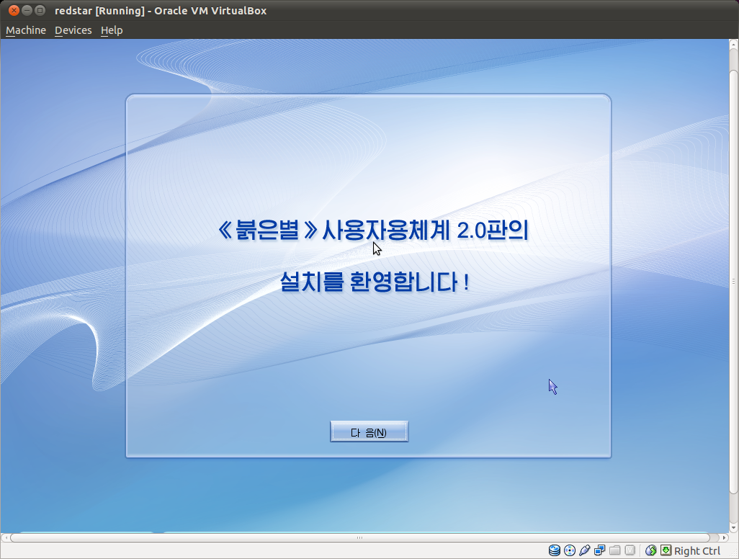
Task: Click the 설치를 환영합니다! welcome text
Action: pos(375,282)
